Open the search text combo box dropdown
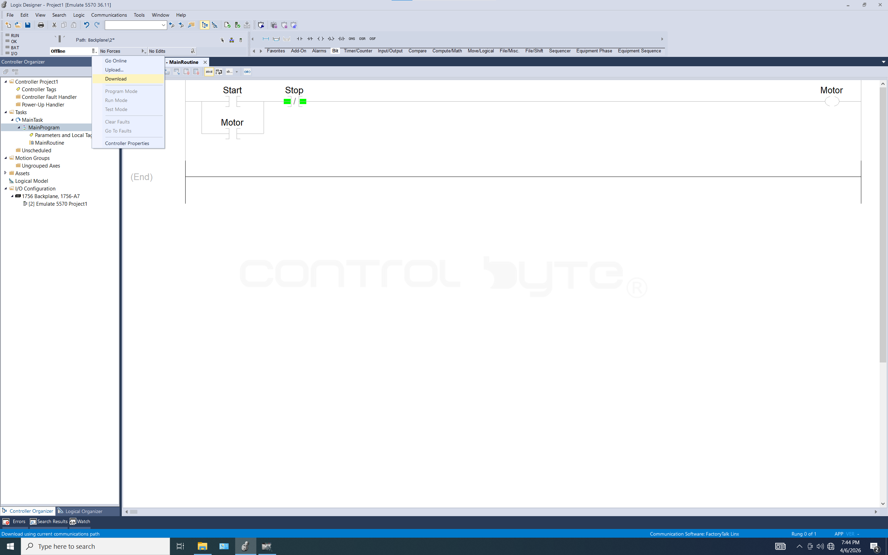The width and height of the screenshot is (888, 555). (163, 25)
